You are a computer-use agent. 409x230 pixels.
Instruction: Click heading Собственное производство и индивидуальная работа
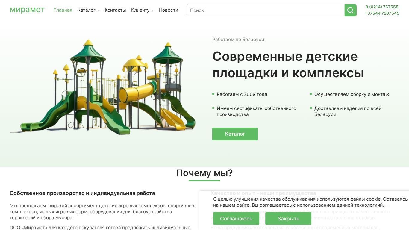tap(82, 193)
